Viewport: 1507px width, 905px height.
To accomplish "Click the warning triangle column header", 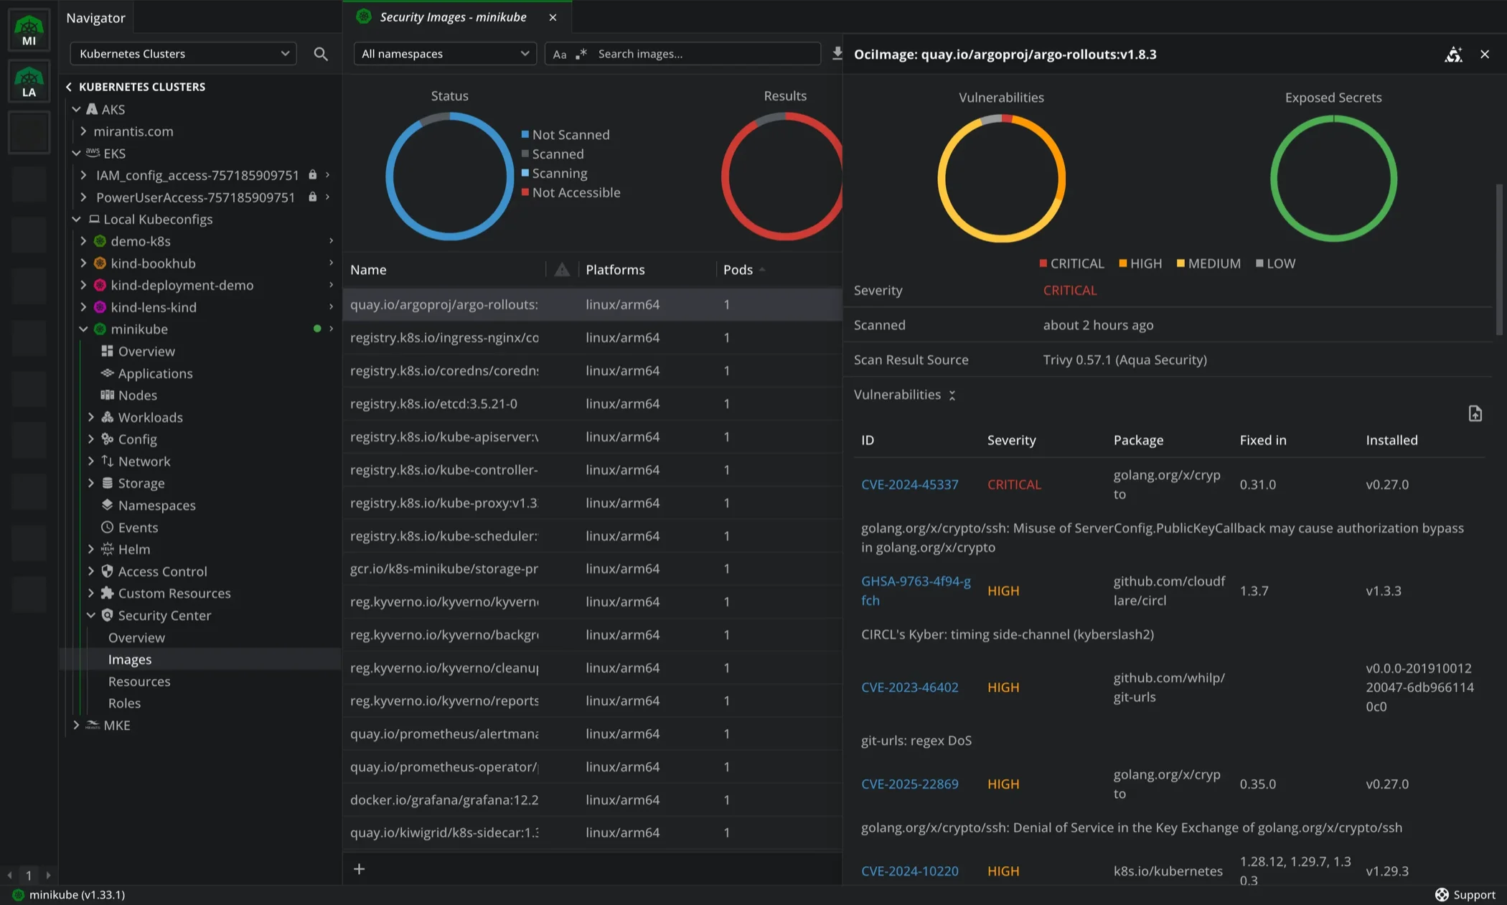I will (x=562, y=270).
